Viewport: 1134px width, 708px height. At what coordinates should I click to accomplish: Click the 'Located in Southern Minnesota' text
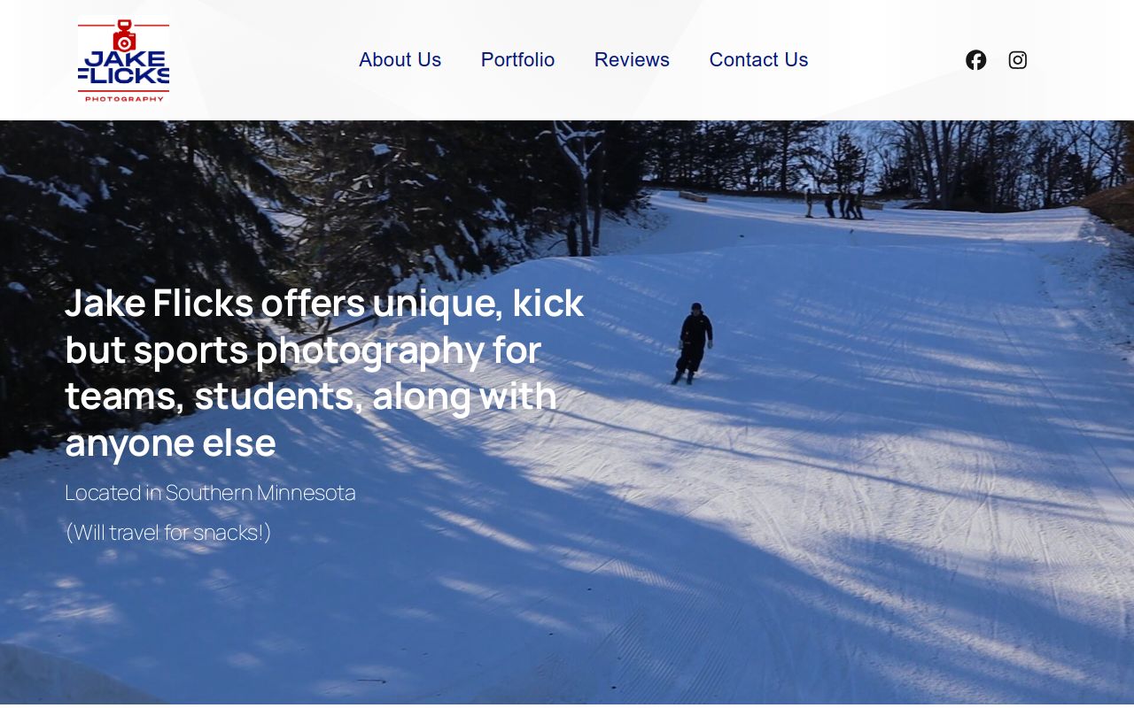[210, 492]
